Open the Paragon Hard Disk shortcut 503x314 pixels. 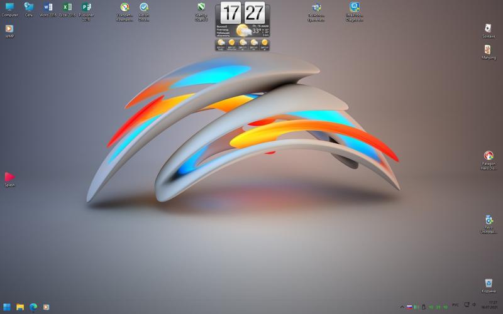[x=489, y=160]
